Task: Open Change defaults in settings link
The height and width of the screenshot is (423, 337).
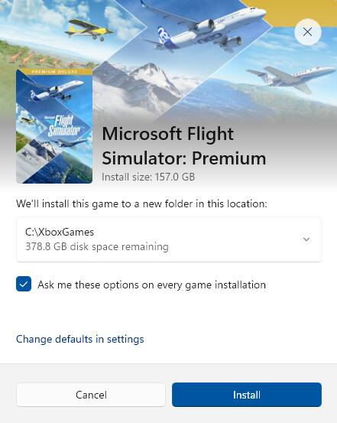Action: [79, 339]
